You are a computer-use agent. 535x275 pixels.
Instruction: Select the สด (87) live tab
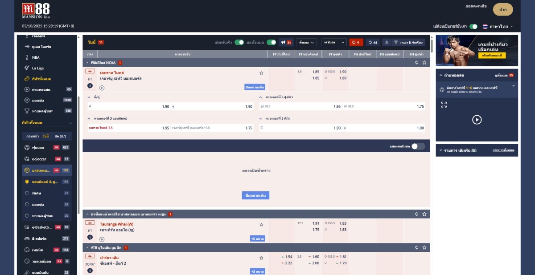[x=60, y=136]
